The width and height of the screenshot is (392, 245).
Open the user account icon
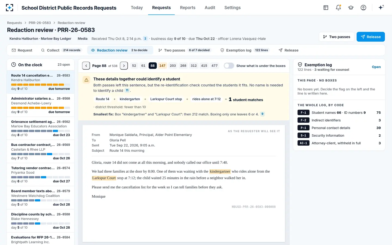click(x=363, y=8)
